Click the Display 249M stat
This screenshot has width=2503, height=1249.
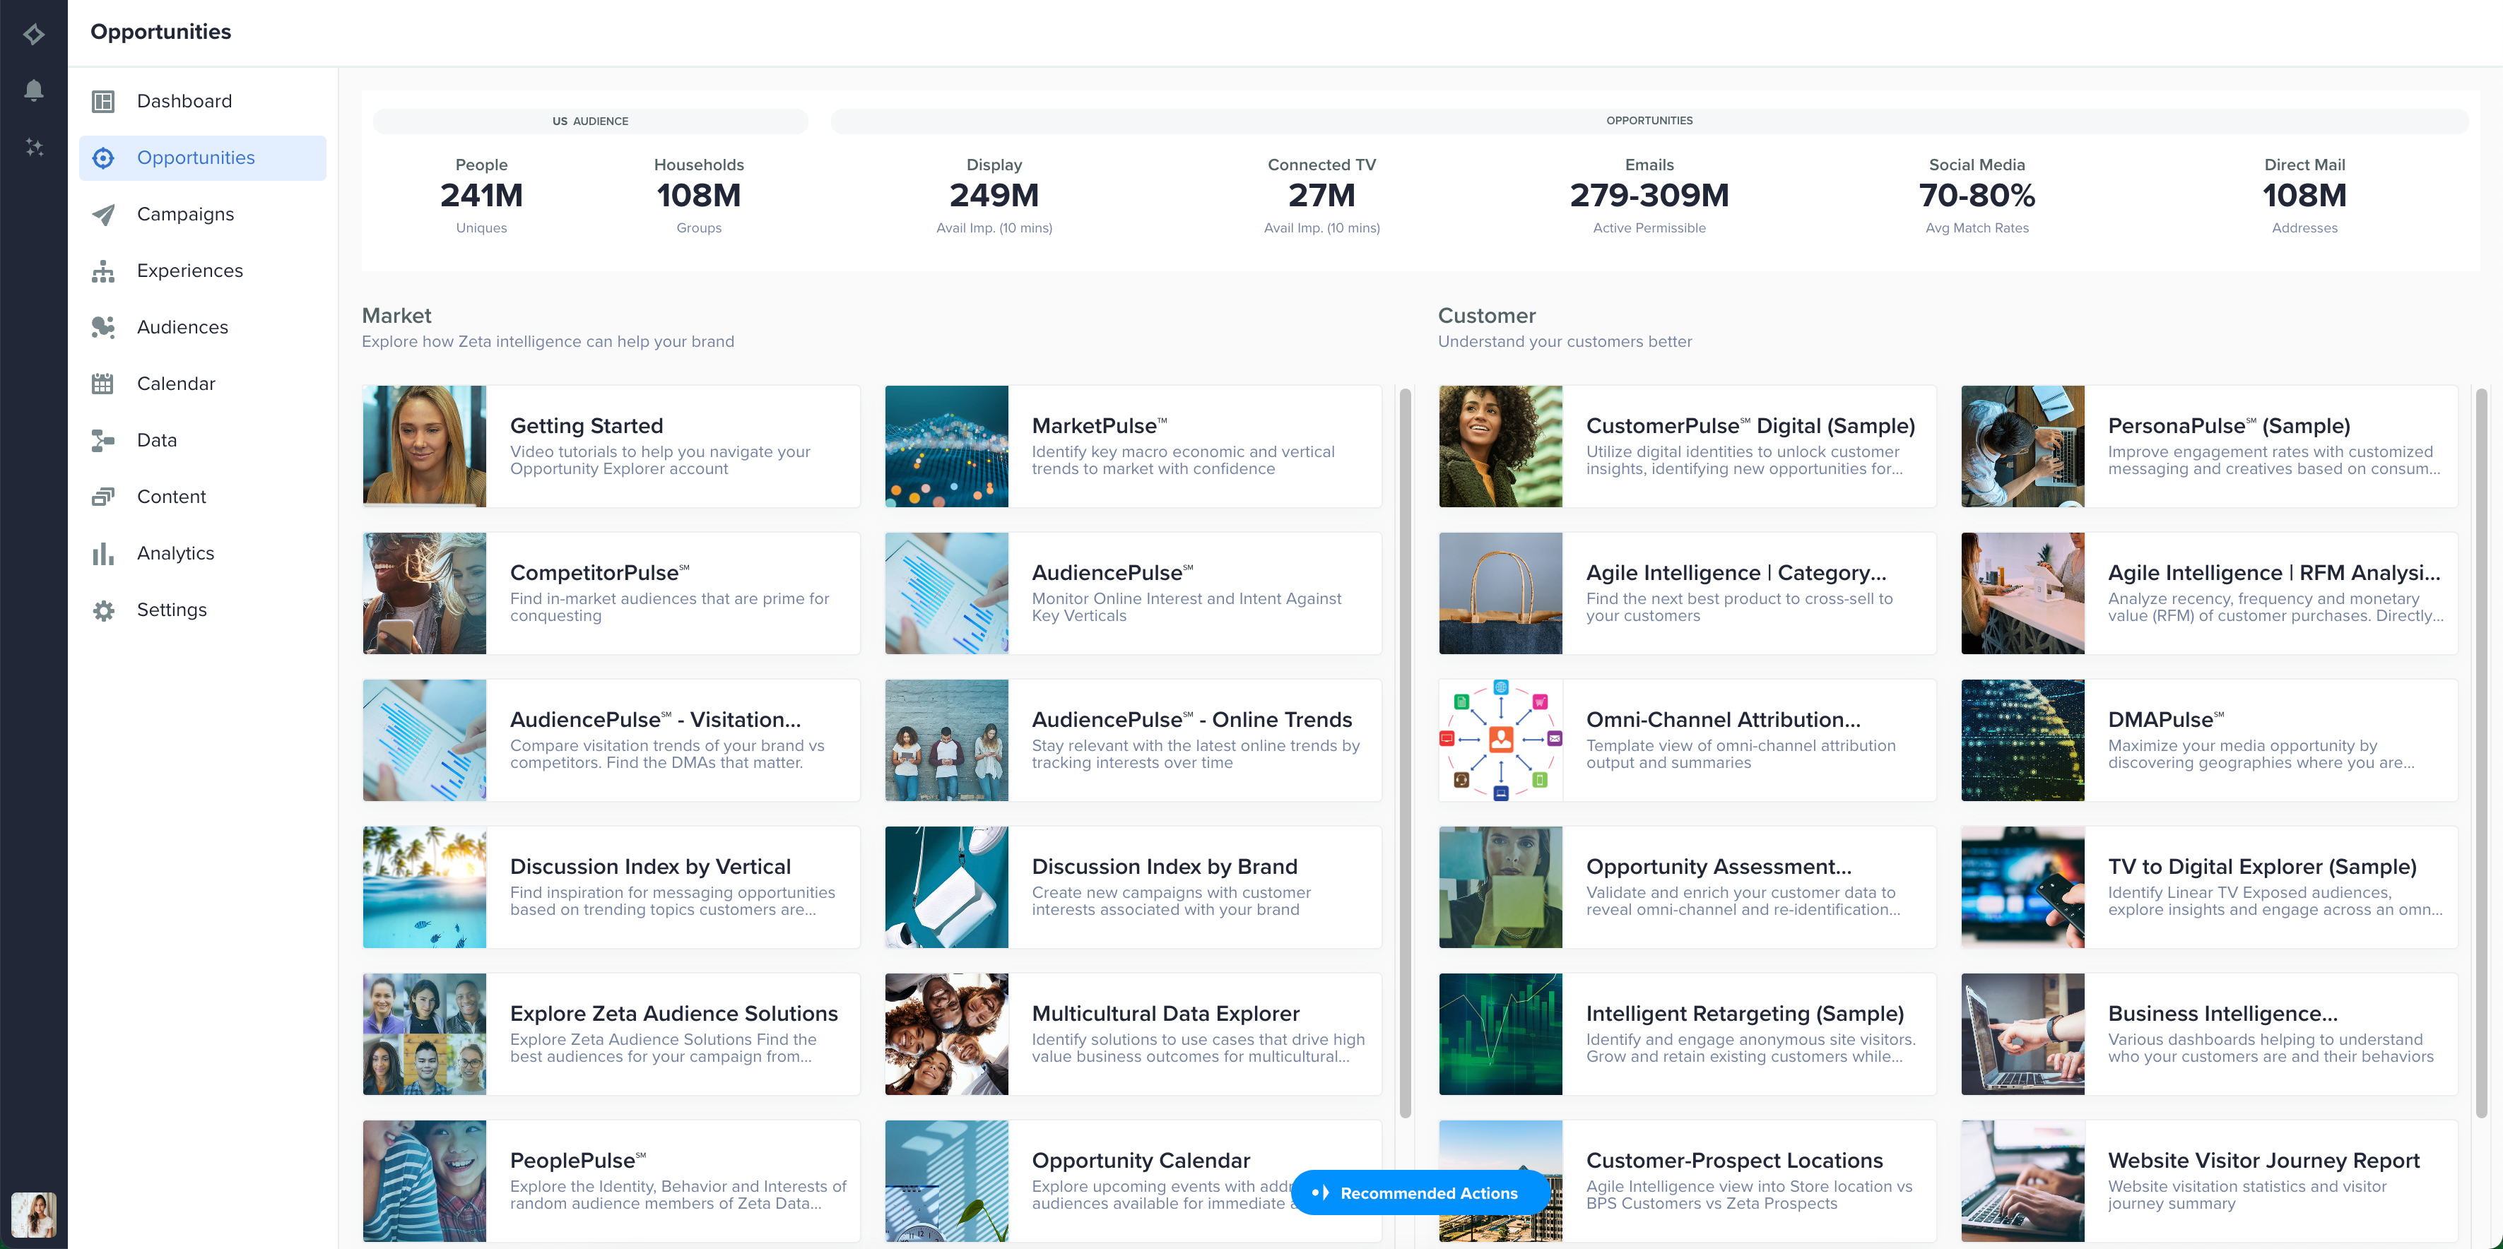[994, 198]
